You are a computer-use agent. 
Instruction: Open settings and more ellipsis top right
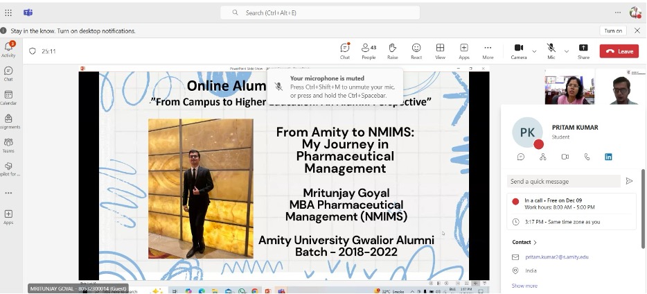click(x=618, y=12)
